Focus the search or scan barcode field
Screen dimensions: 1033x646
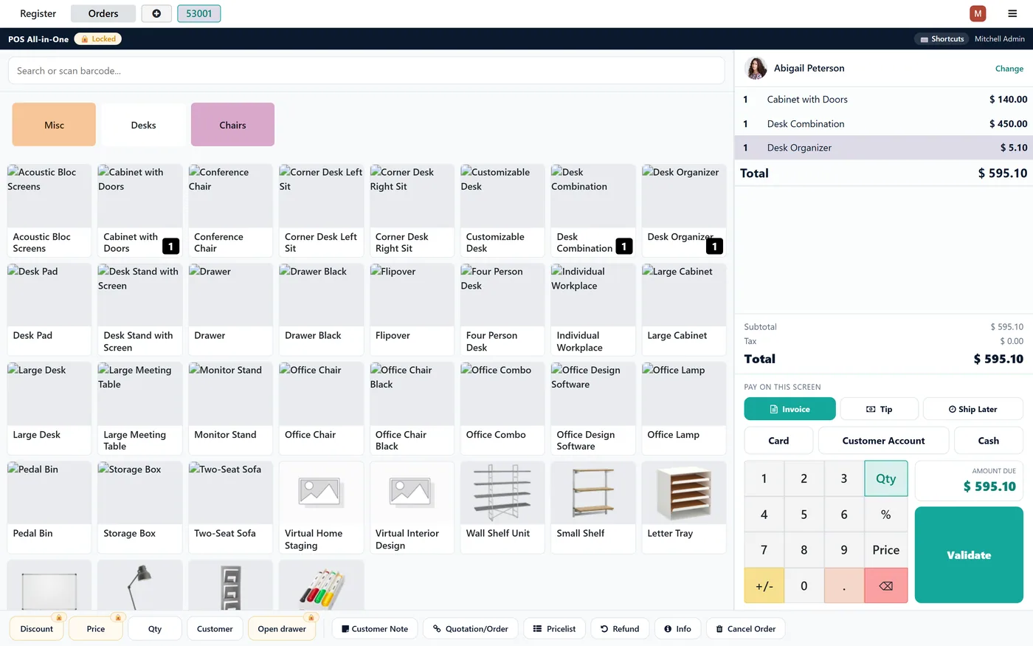coord(366,71)
